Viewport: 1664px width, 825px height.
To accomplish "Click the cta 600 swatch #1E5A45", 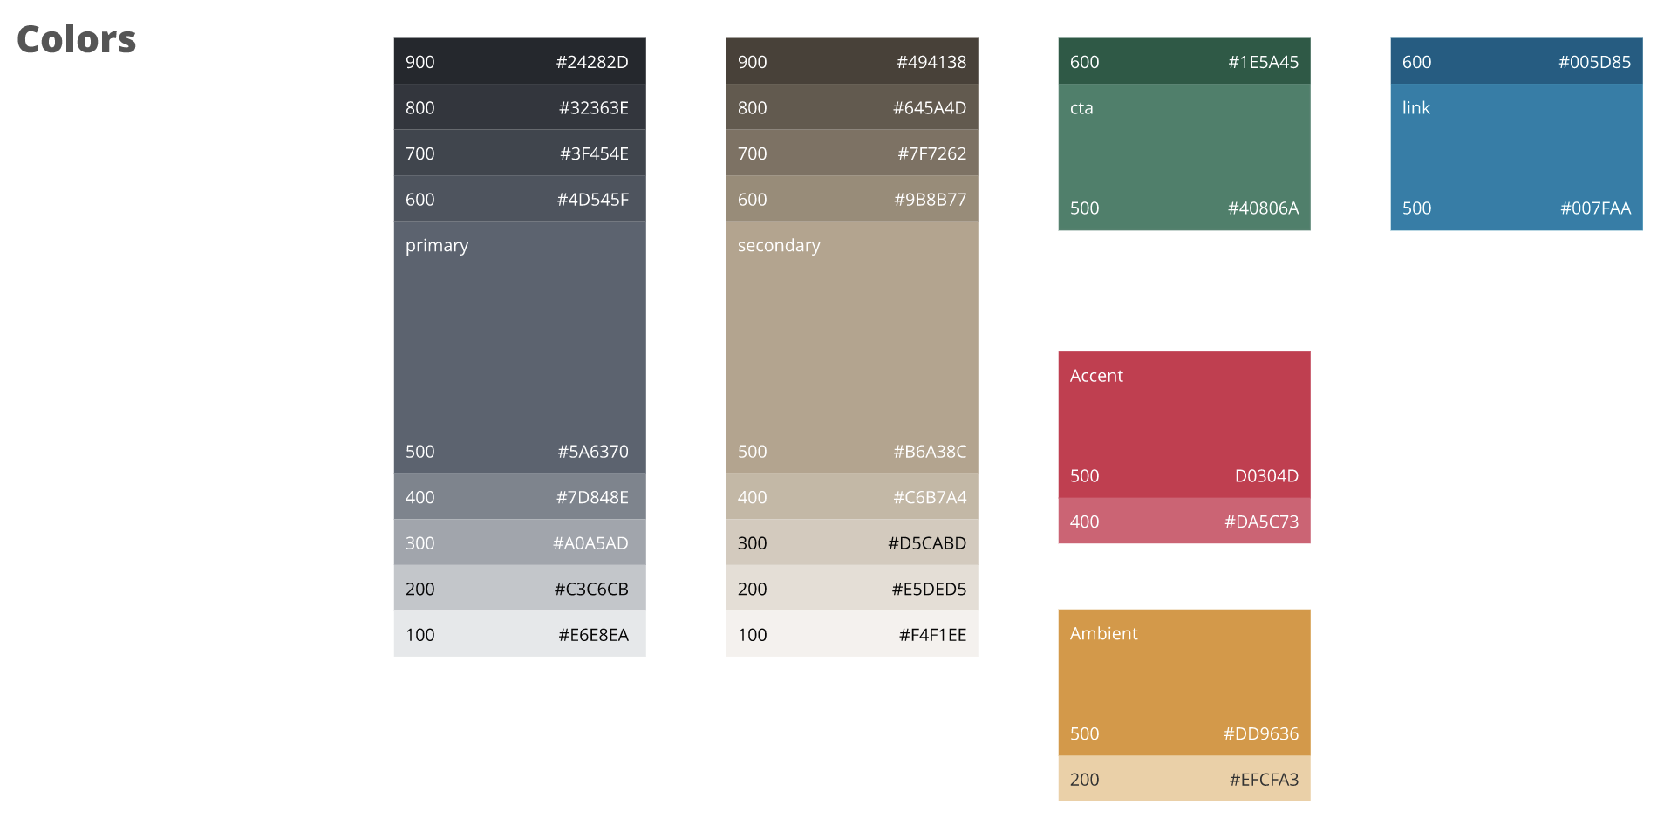I will click(x=1183, y=61).
